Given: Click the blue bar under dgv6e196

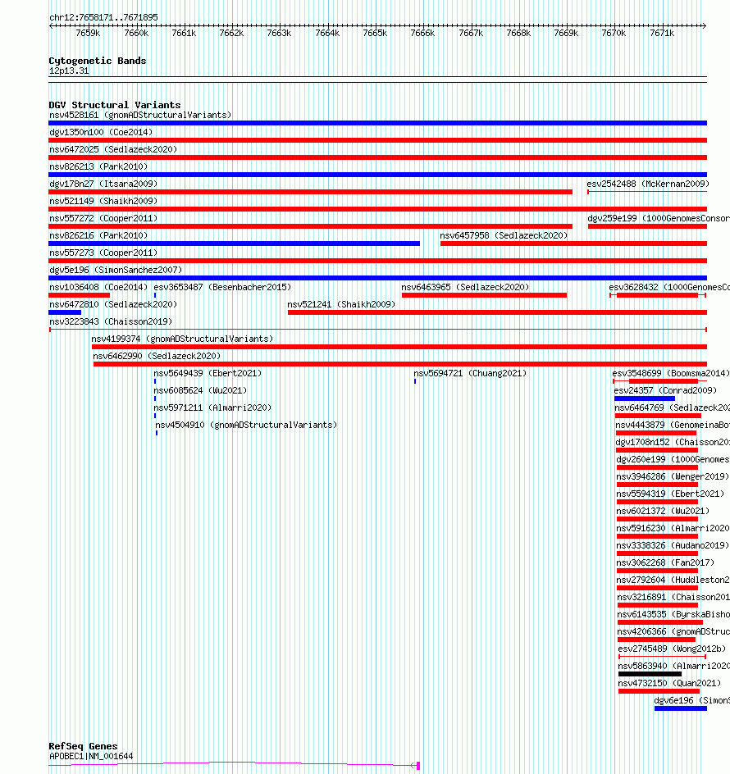Looking at the screenshot, I should pos(681,708).
